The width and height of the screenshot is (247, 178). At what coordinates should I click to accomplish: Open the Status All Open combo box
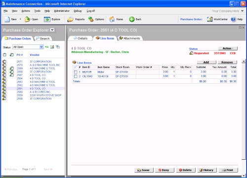tap(28, 47)
